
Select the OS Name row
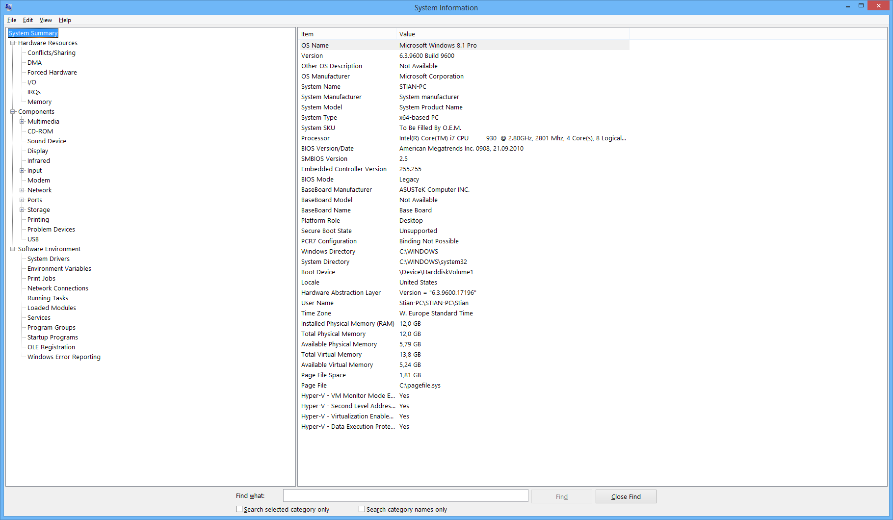[x=464, y=45]
